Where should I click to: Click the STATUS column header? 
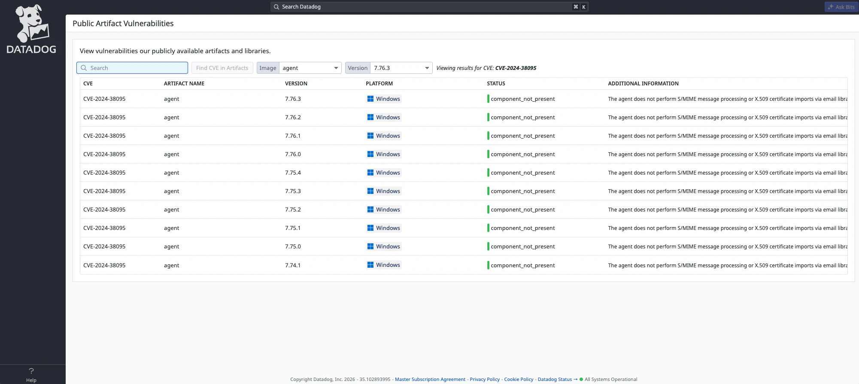tap(496, 84)
